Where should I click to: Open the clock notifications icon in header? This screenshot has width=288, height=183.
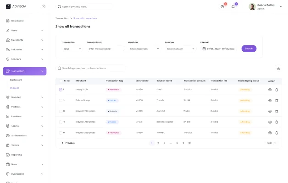pyautogui.click(x=222, y=7)
